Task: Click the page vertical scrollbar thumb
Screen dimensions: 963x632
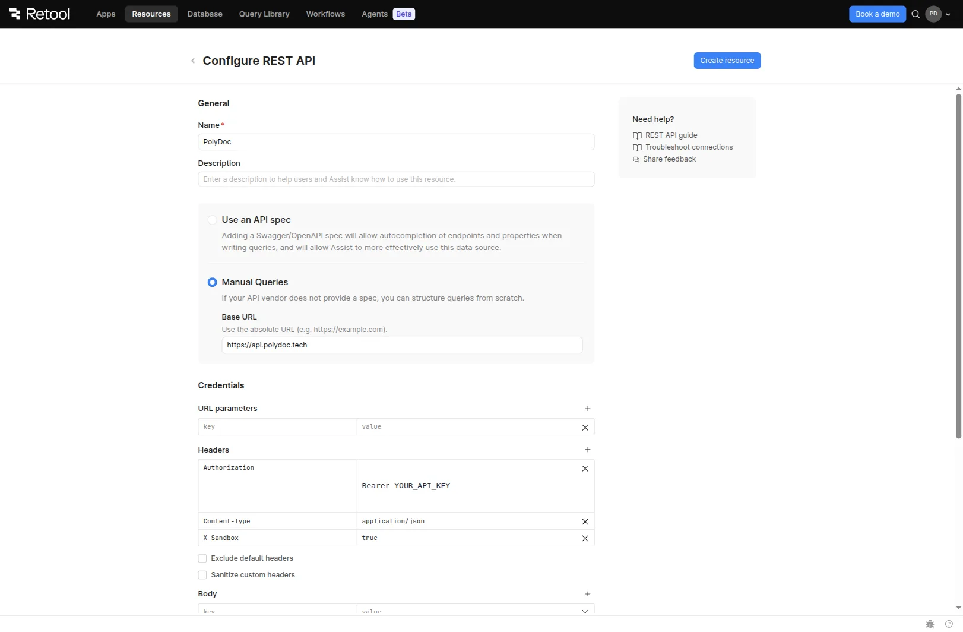Action: click(x=958, y=266)
